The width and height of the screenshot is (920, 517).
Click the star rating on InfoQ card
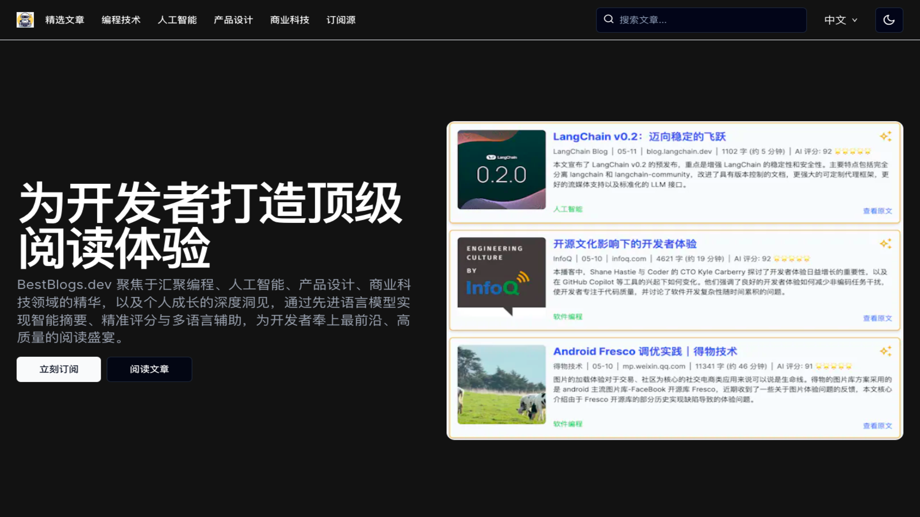(x=792, y=259)
